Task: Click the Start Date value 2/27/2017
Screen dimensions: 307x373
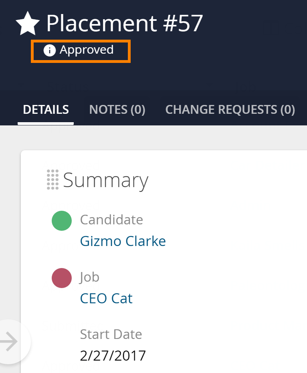Action: click(x=113, y=356)
